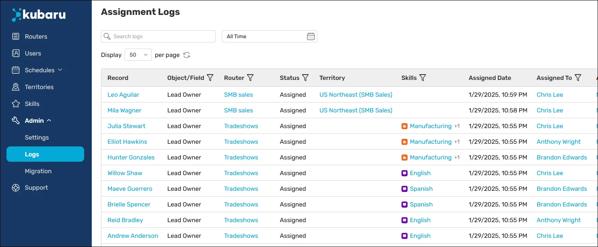
Task: Open the Routers menu item
Action: click(36, 37)
